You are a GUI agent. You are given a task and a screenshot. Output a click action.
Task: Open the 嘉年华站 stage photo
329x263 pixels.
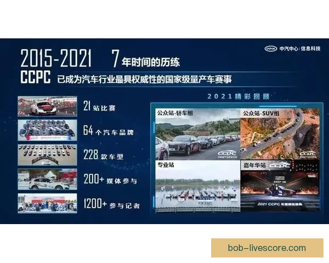pos(280,185)
